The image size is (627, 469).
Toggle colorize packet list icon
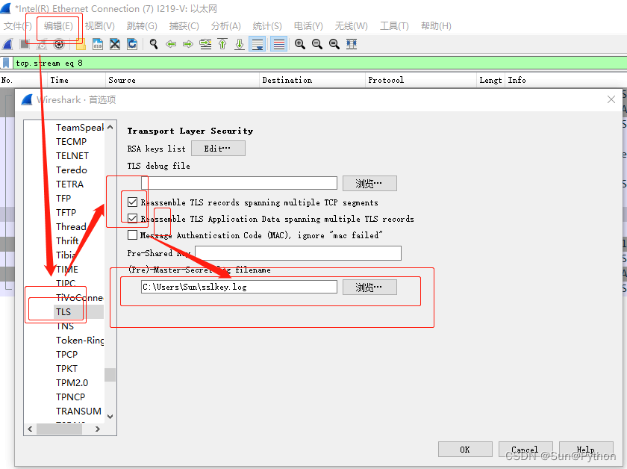pos(278,44)
